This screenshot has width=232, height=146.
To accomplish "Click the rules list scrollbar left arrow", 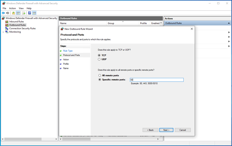I will 61,139.
